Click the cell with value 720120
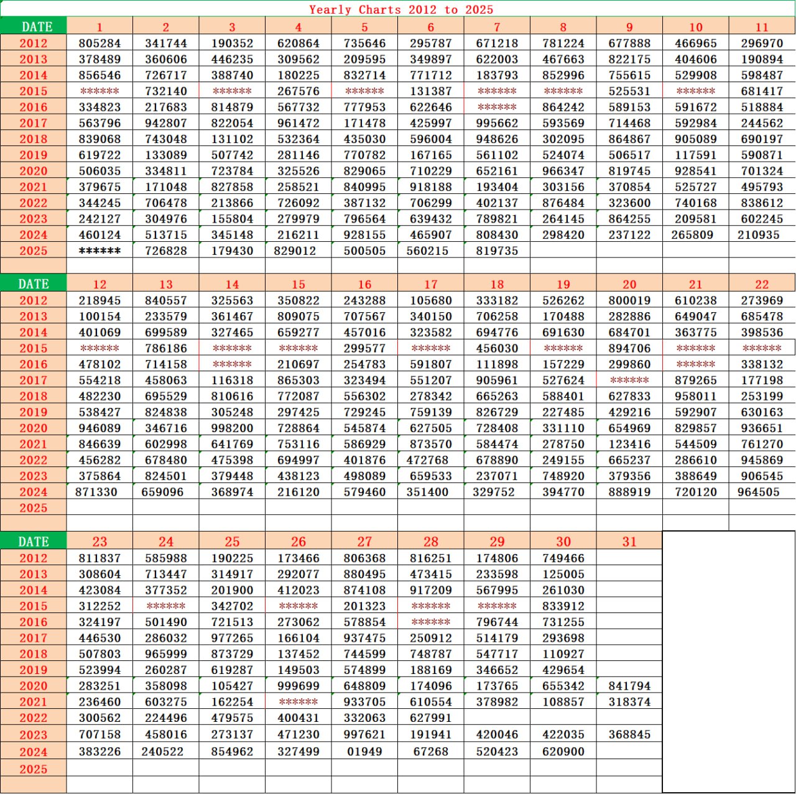 696,491
